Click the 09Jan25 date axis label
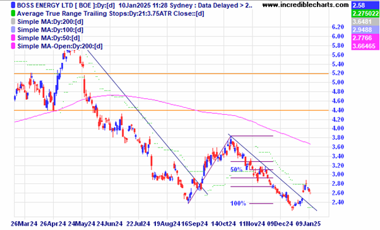 [309, 224]
